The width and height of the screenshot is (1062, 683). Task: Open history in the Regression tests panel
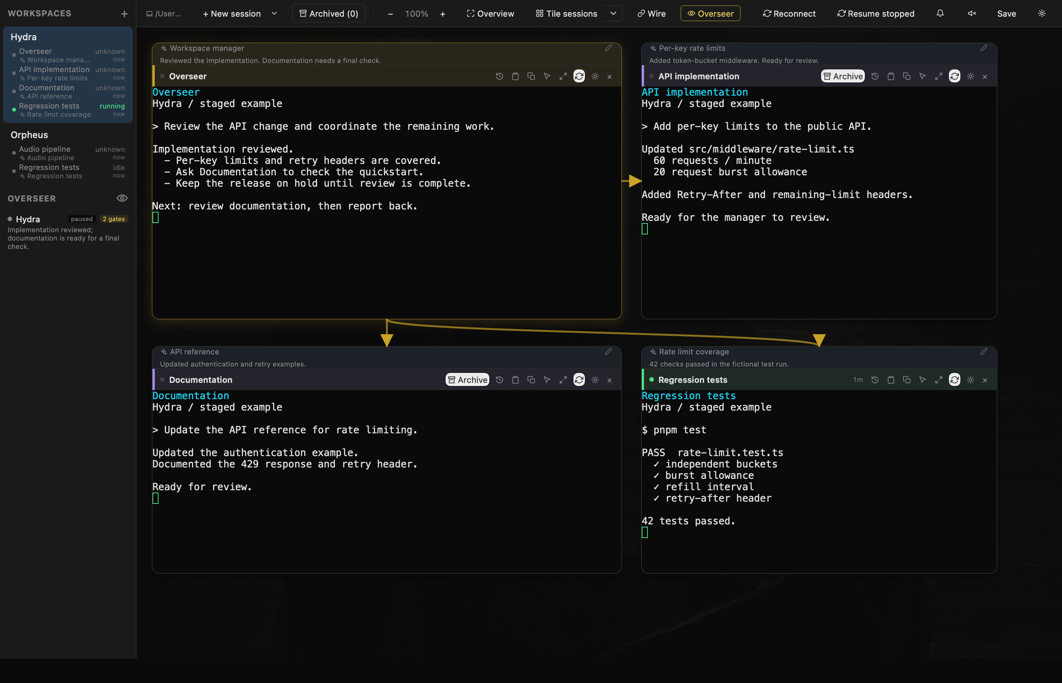point(875,380)
